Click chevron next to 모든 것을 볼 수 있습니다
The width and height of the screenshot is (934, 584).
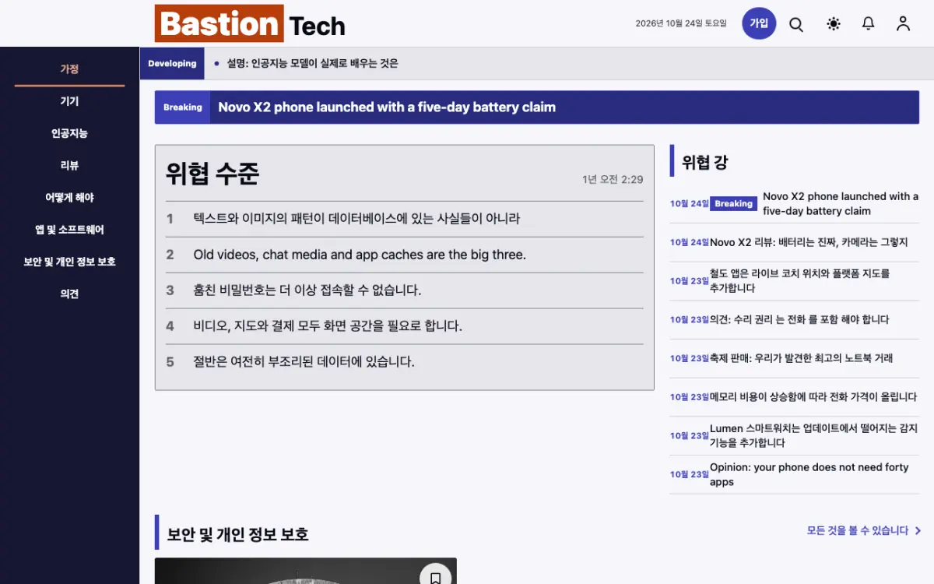coord(918,531)
